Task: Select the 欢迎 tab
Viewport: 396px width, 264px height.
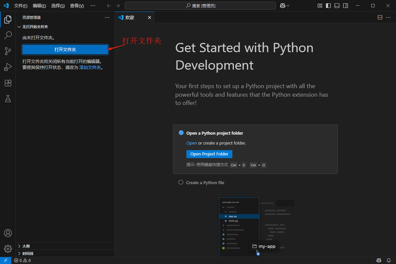Action: [x=135, y=17]
